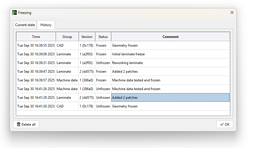Screen dimensions: 257x148
Task: Select the 'Initial laminate freeze' comment cell
Action: click(x=128, y=54)
